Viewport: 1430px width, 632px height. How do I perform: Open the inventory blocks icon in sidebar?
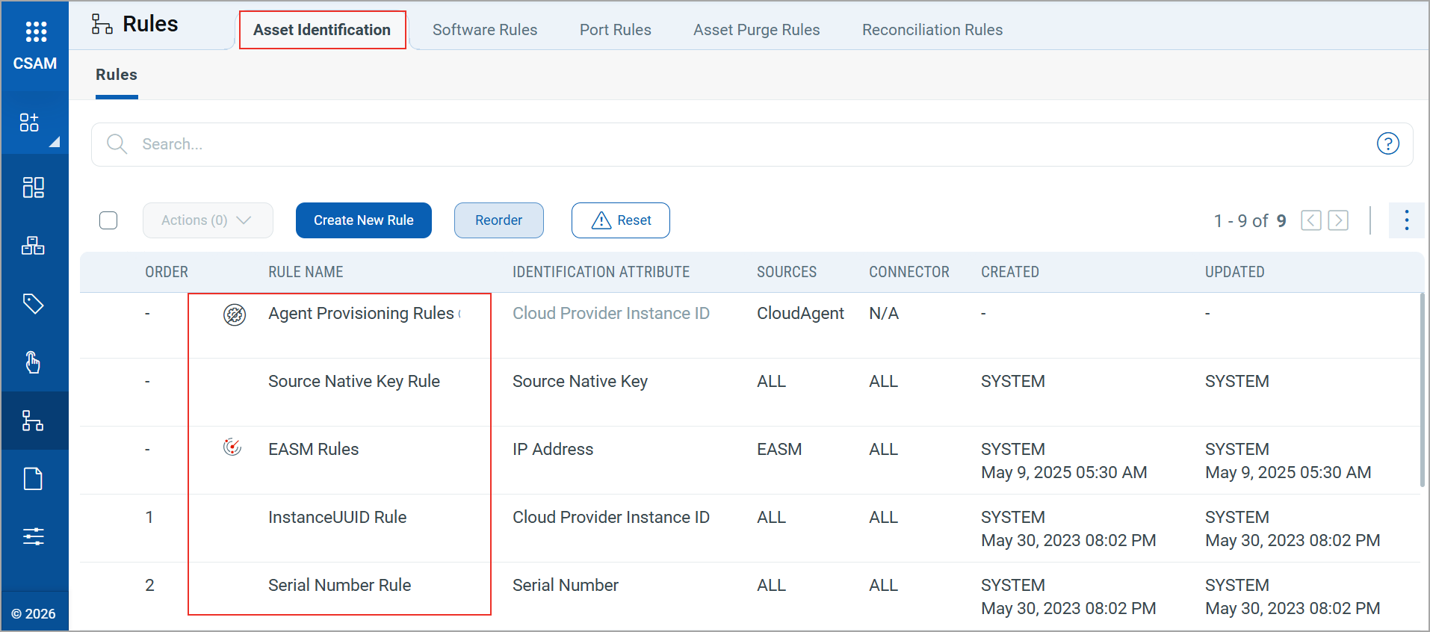(33, 245)
